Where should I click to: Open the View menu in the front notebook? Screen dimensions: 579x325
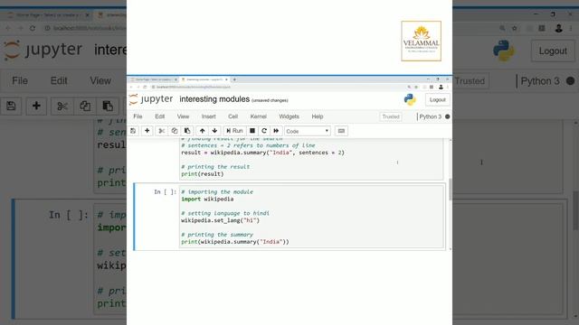(x=183, y=116)
